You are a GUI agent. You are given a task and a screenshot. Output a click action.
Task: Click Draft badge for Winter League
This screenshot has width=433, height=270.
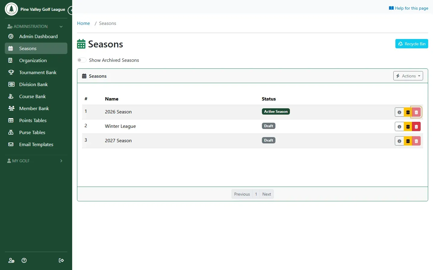(x=269, y=126)
